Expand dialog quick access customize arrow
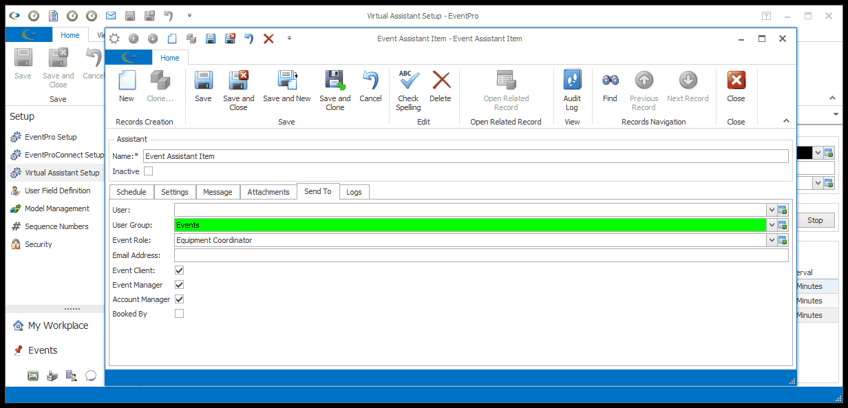This screenshot has width=848, height=408. 290,39
